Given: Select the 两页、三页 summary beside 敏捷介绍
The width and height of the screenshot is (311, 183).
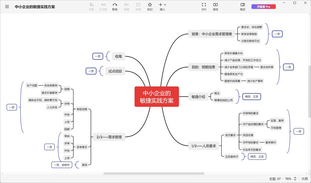Looking at the screenshot, I should (251, 97).
